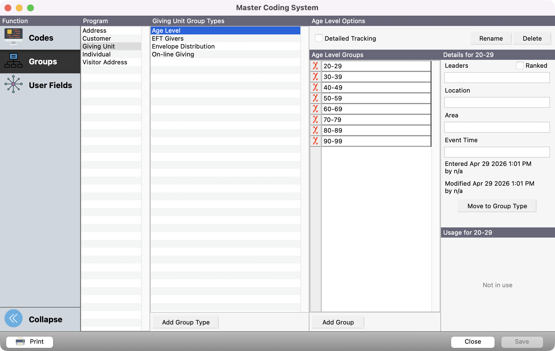The image size is (555, 351).
Task: Edit the 40-49 group name field
Action: pos(376,87)
